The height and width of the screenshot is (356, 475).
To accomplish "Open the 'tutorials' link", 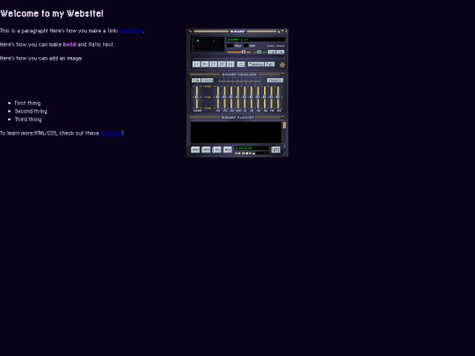I will [111, 134].
